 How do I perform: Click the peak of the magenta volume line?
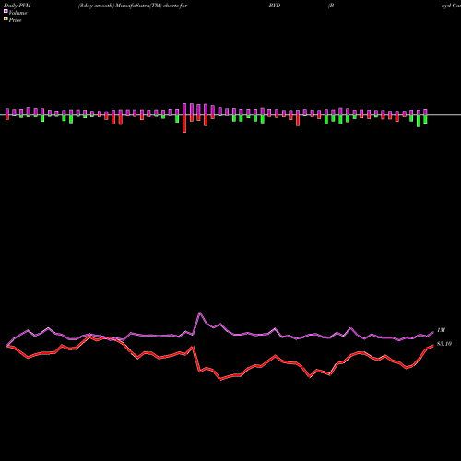click(200, 313)
